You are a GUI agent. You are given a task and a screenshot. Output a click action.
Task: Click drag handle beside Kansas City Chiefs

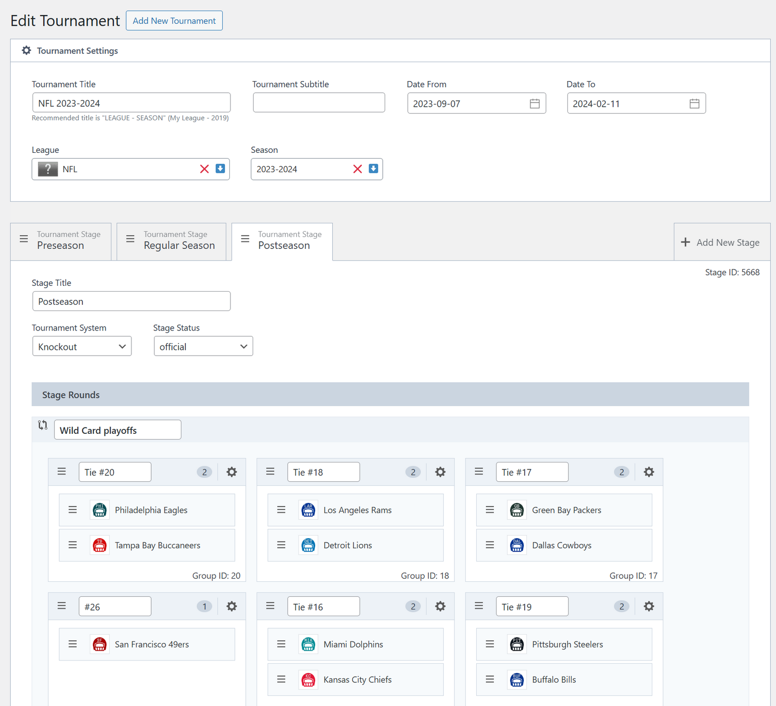281,679
